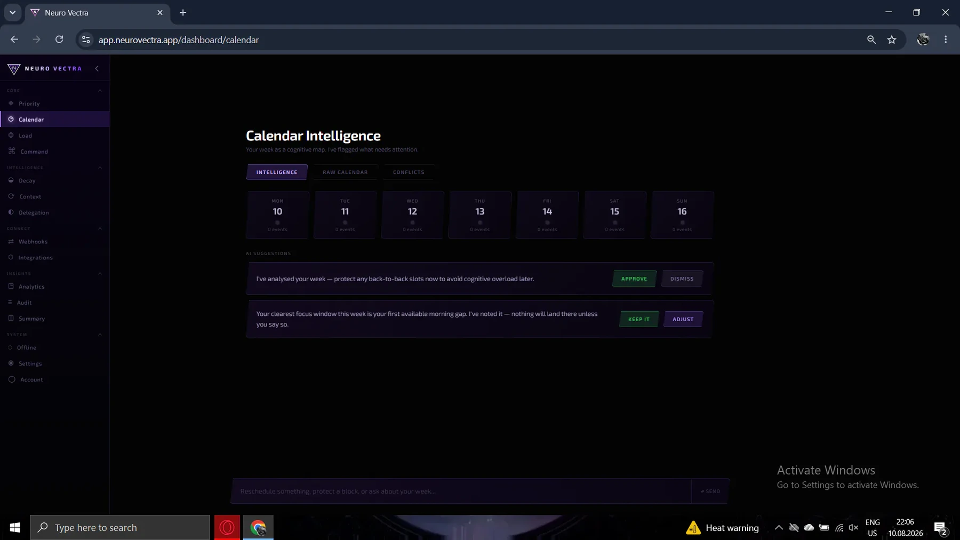Screen dimensions: 960x540
Task: Switch to the Raw Calendar tab
Action: point(345,172)
